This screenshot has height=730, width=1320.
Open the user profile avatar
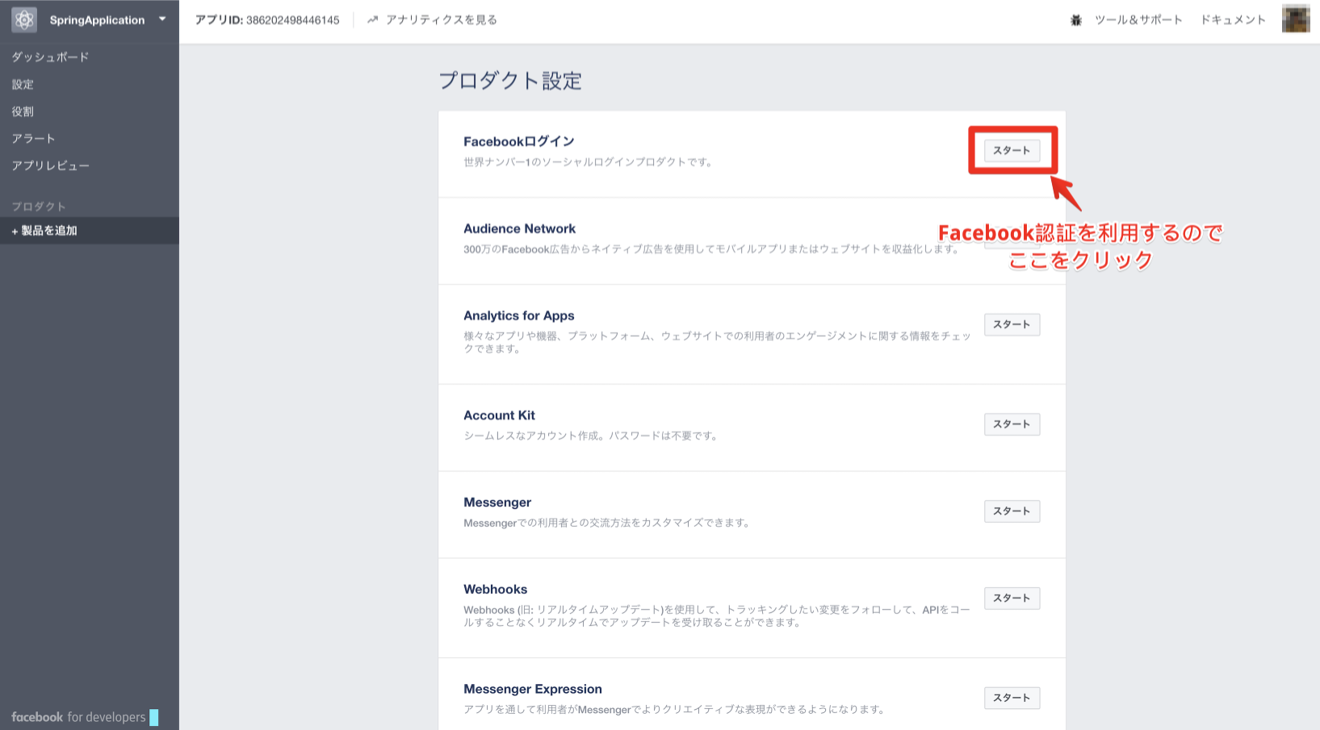click(1296, 19)
